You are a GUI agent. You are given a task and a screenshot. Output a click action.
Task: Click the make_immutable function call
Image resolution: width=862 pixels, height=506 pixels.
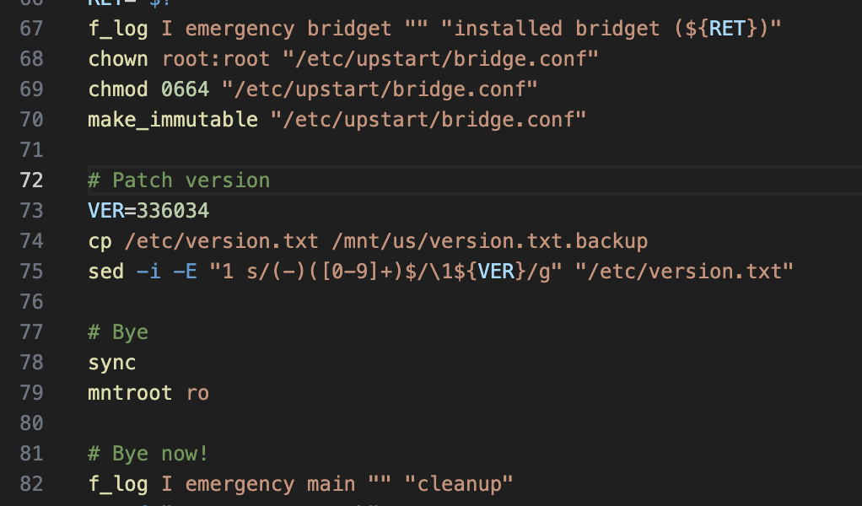point(173,120)
